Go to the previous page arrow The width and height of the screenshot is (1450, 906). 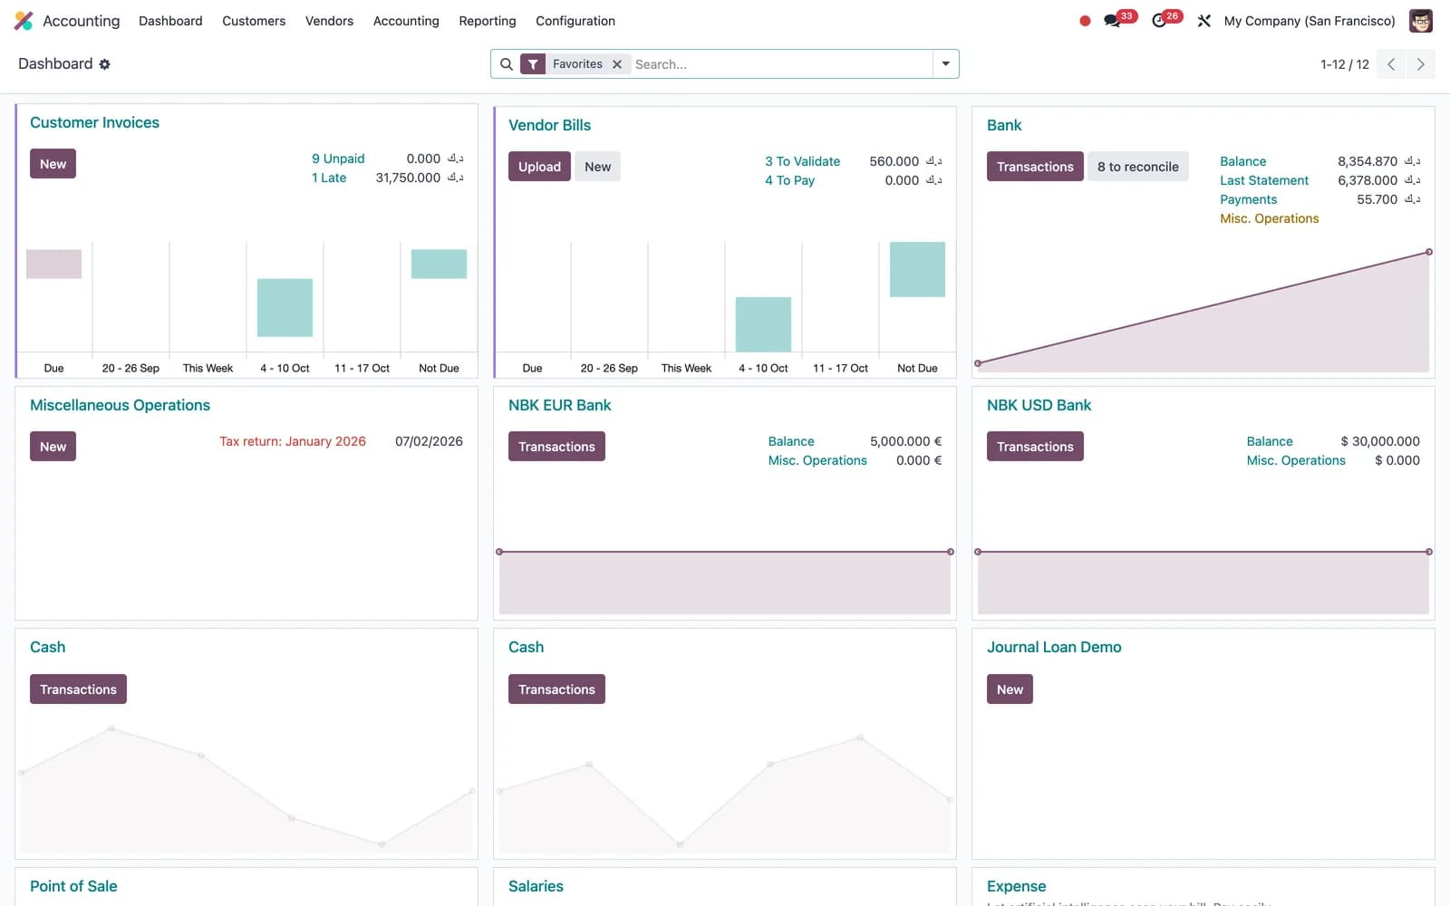click(1391, 64)
